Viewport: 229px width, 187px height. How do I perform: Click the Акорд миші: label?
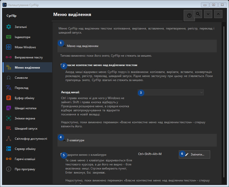tap(70, 92)
